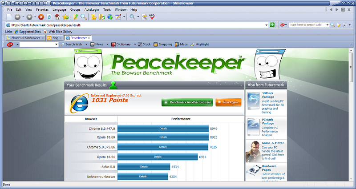Click Details on the Opera 10.54 bar

158,157
